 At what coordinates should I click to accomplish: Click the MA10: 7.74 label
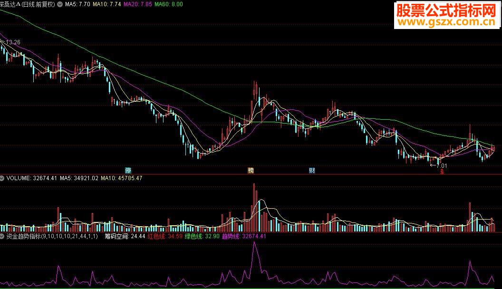pyautogui.click(x=106, y=4)
